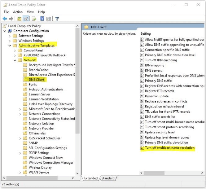Click the policy icon beside IDN mapping
206x189 pixels.
pyautogui.click(x=142, y=65)
